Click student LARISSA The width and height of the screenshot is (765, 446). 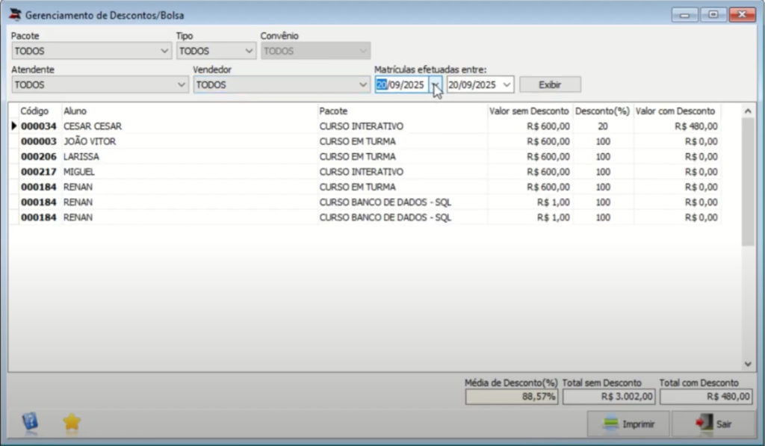pos(81,157)
